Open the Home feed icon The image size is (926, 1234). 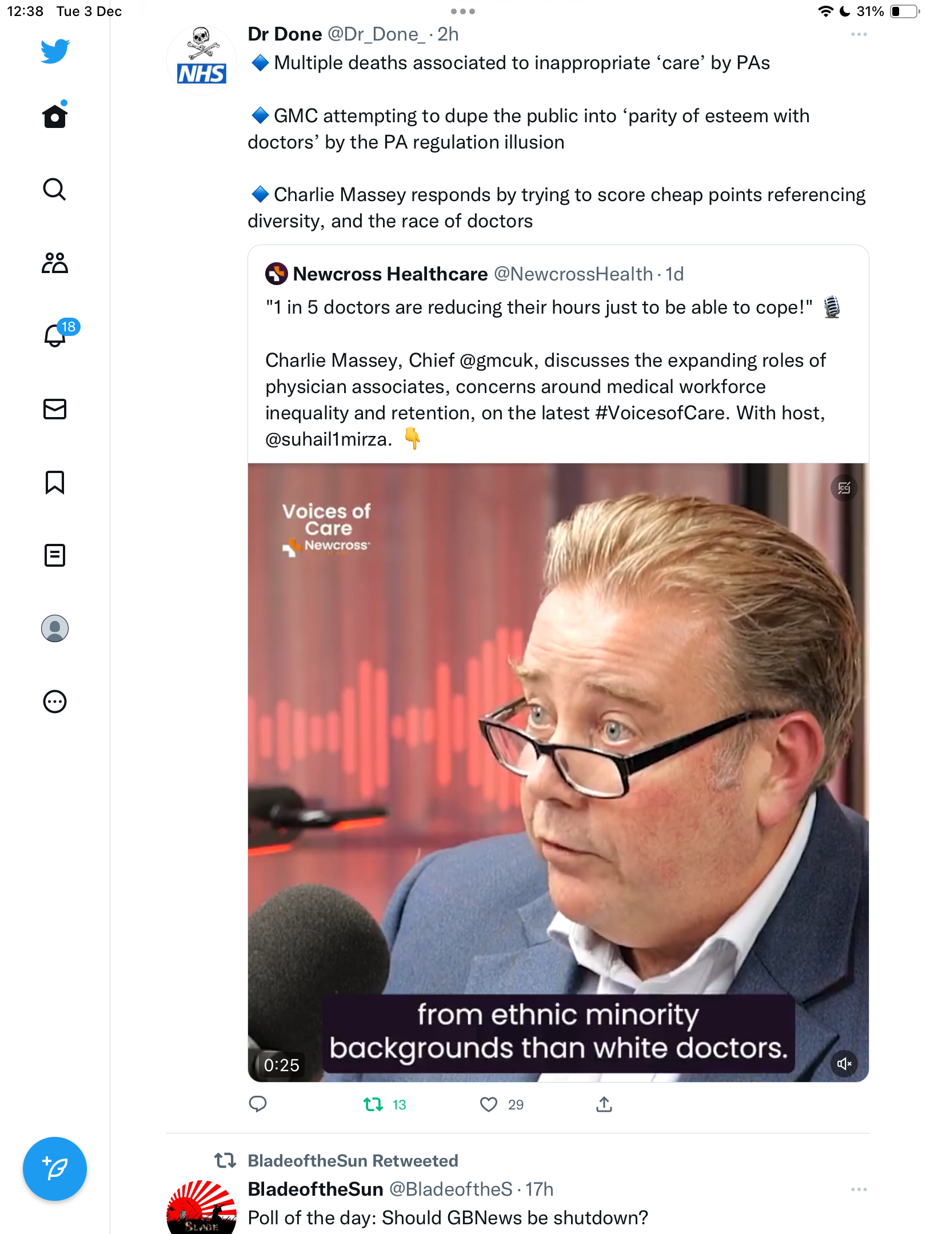[55, 116]
